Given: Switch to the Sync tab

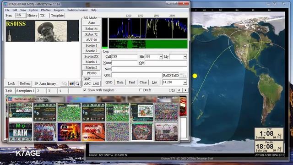Looking at the screenshot, I should click(9, 16).
